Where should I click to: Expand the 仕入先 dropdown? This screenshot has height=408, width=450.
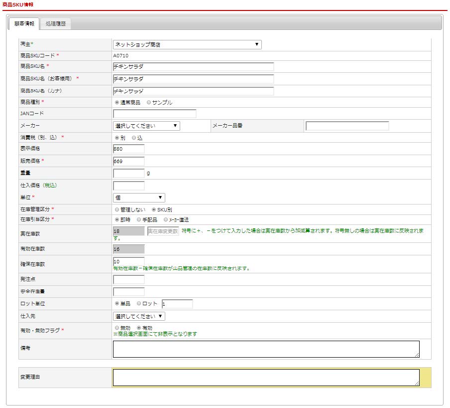[x=139, y=316]
